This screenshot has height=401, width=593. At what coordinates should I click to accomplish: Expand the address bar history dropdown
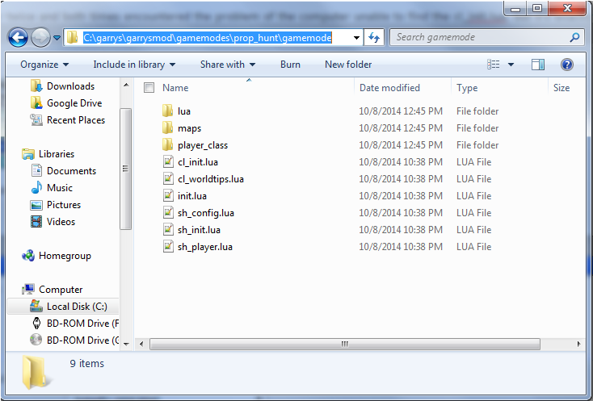[356, 37]
